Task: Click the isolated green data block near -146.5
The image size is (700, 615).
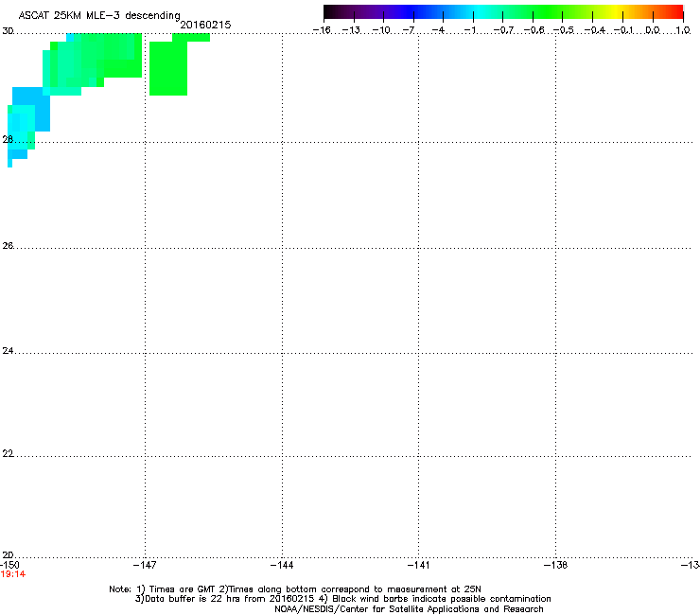Action: pyautogui.click(x=168, y=68)
